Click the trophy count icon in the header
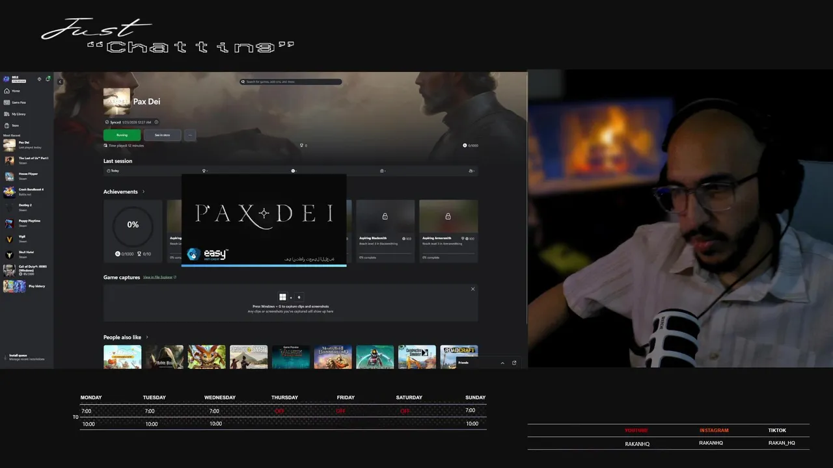This screenshot has height=468, width=833. tap(301, 146)
